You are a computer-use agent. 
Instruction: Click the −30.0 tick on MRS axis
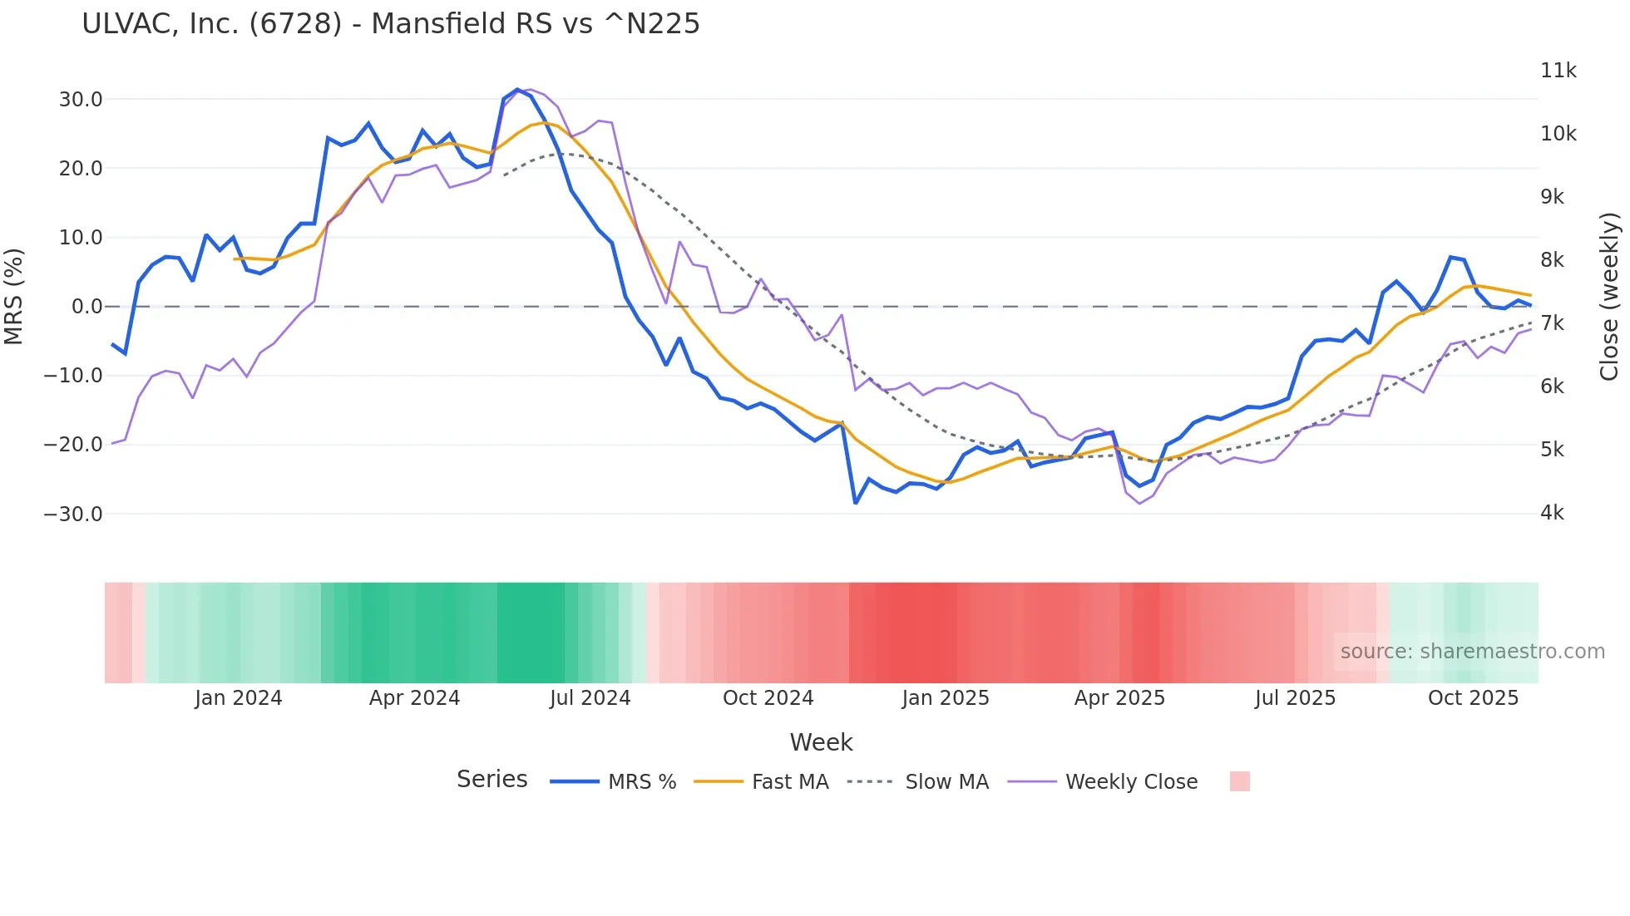click(x=73, y=515)
